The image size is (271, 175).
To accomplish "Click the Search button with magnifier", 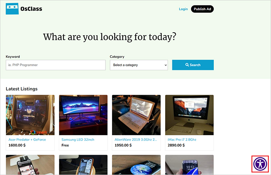I will point(193,65).
